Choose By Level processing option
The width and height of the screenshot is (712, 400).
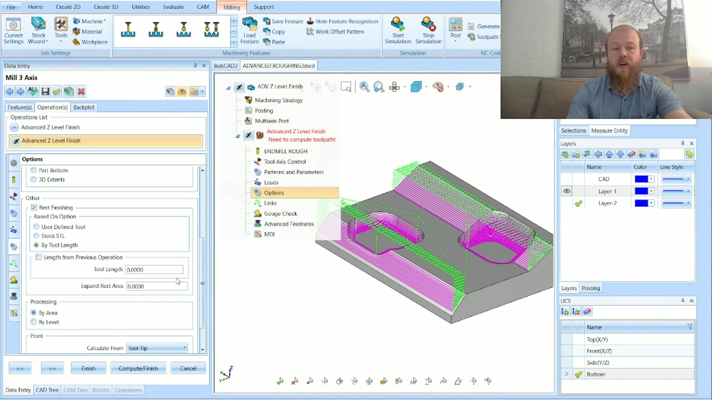coord(34,322)
